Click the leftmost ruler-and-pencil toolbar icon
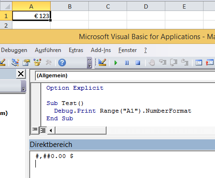 (x=2, y=63)
